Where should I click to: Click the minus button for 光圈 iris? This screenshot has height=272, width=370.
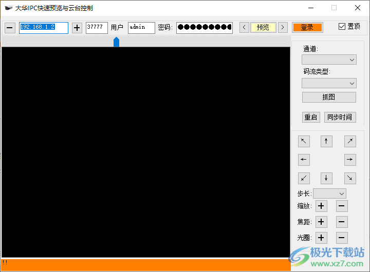pyautogui.click(x=342, y=238)
